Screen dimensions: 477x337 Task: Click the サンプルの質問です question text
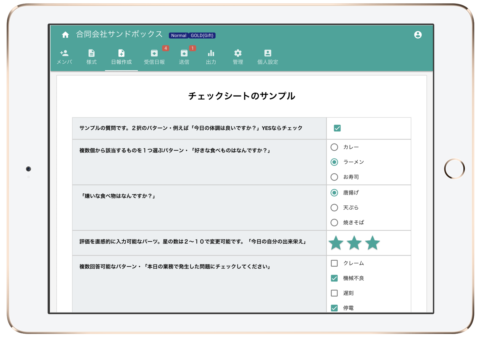coord(191,128)
